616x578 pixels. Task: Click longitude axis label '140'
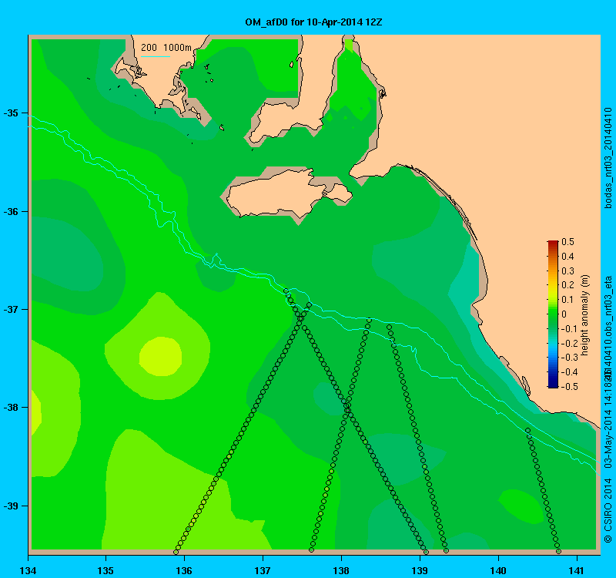tap(498, 570)
